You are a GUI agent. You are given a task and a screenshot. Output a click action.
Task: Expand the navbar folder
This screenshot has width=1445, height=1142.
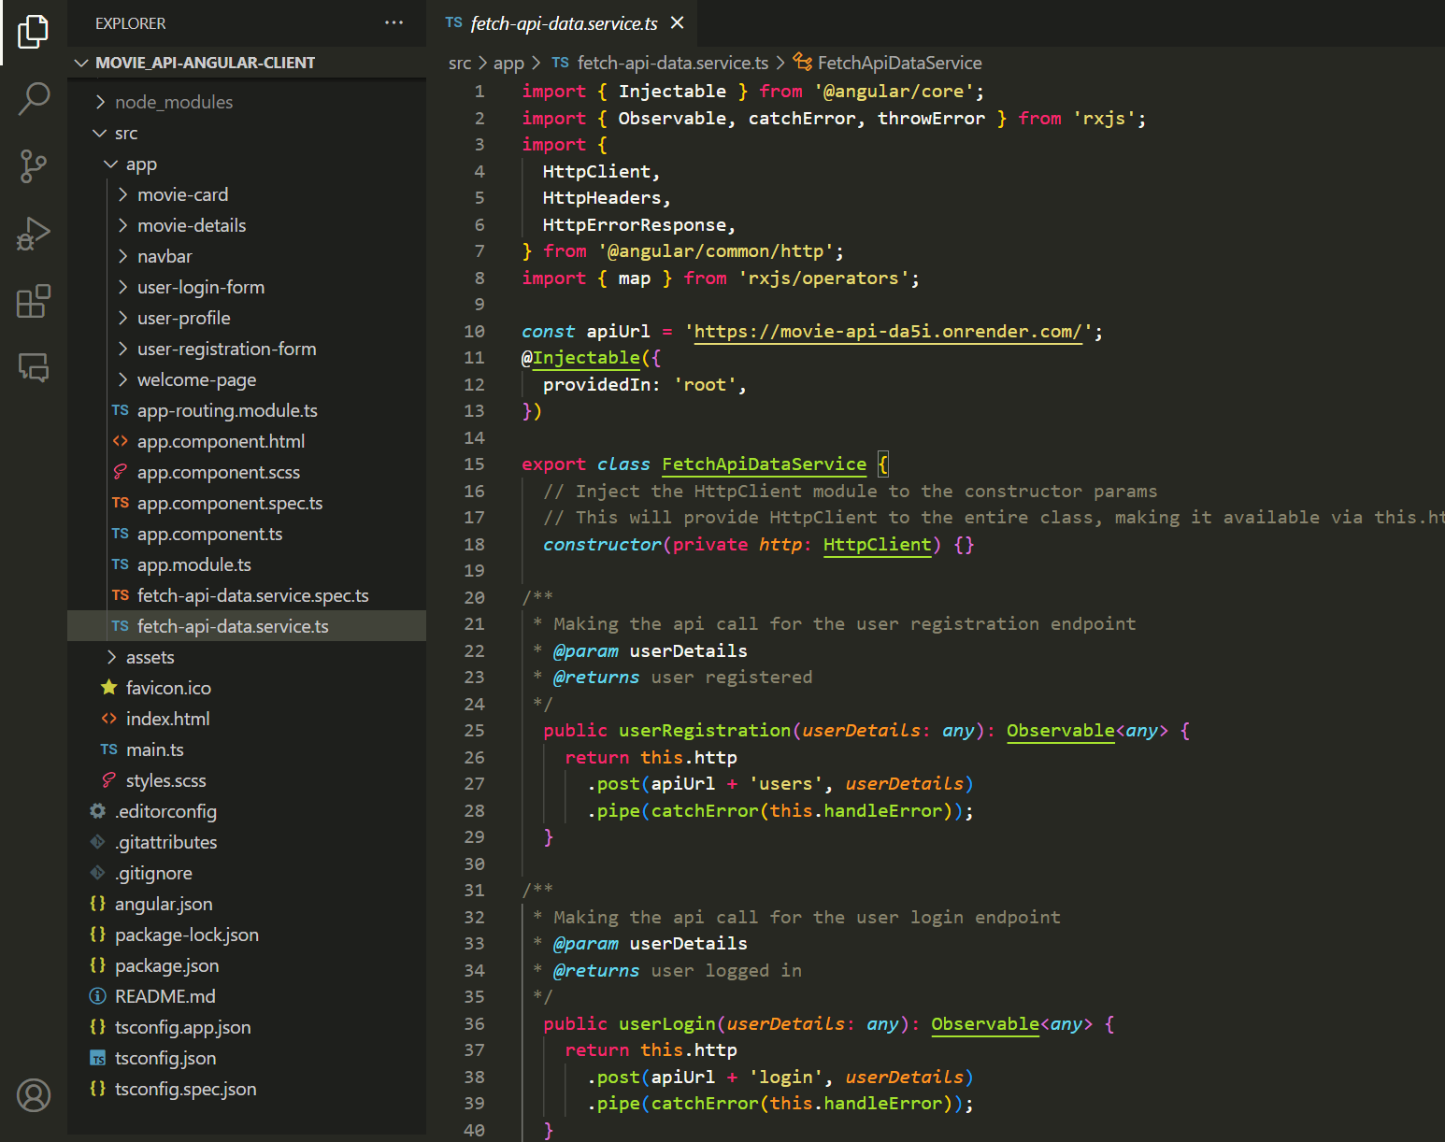pyautogui.click(x=247, y=256)
